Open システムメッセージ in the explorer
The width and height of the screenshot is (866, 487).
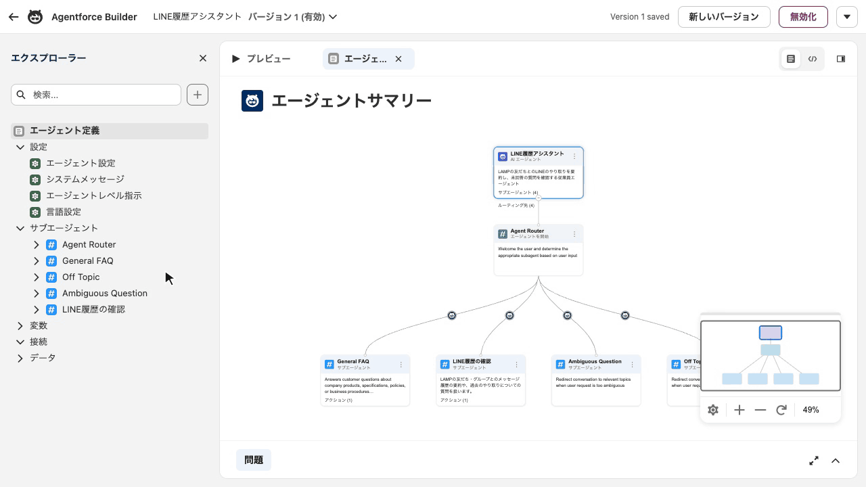[x=85, y=179]
